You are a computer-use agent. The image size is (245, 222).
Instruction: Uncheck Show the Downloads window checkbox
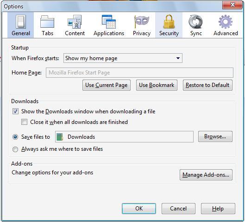(x=15, y=111)
